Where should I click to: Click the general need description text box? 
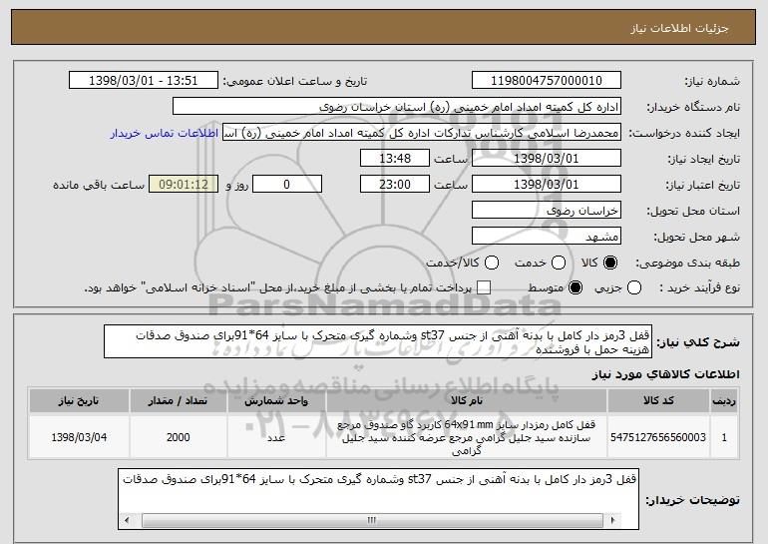pos(378,341)
